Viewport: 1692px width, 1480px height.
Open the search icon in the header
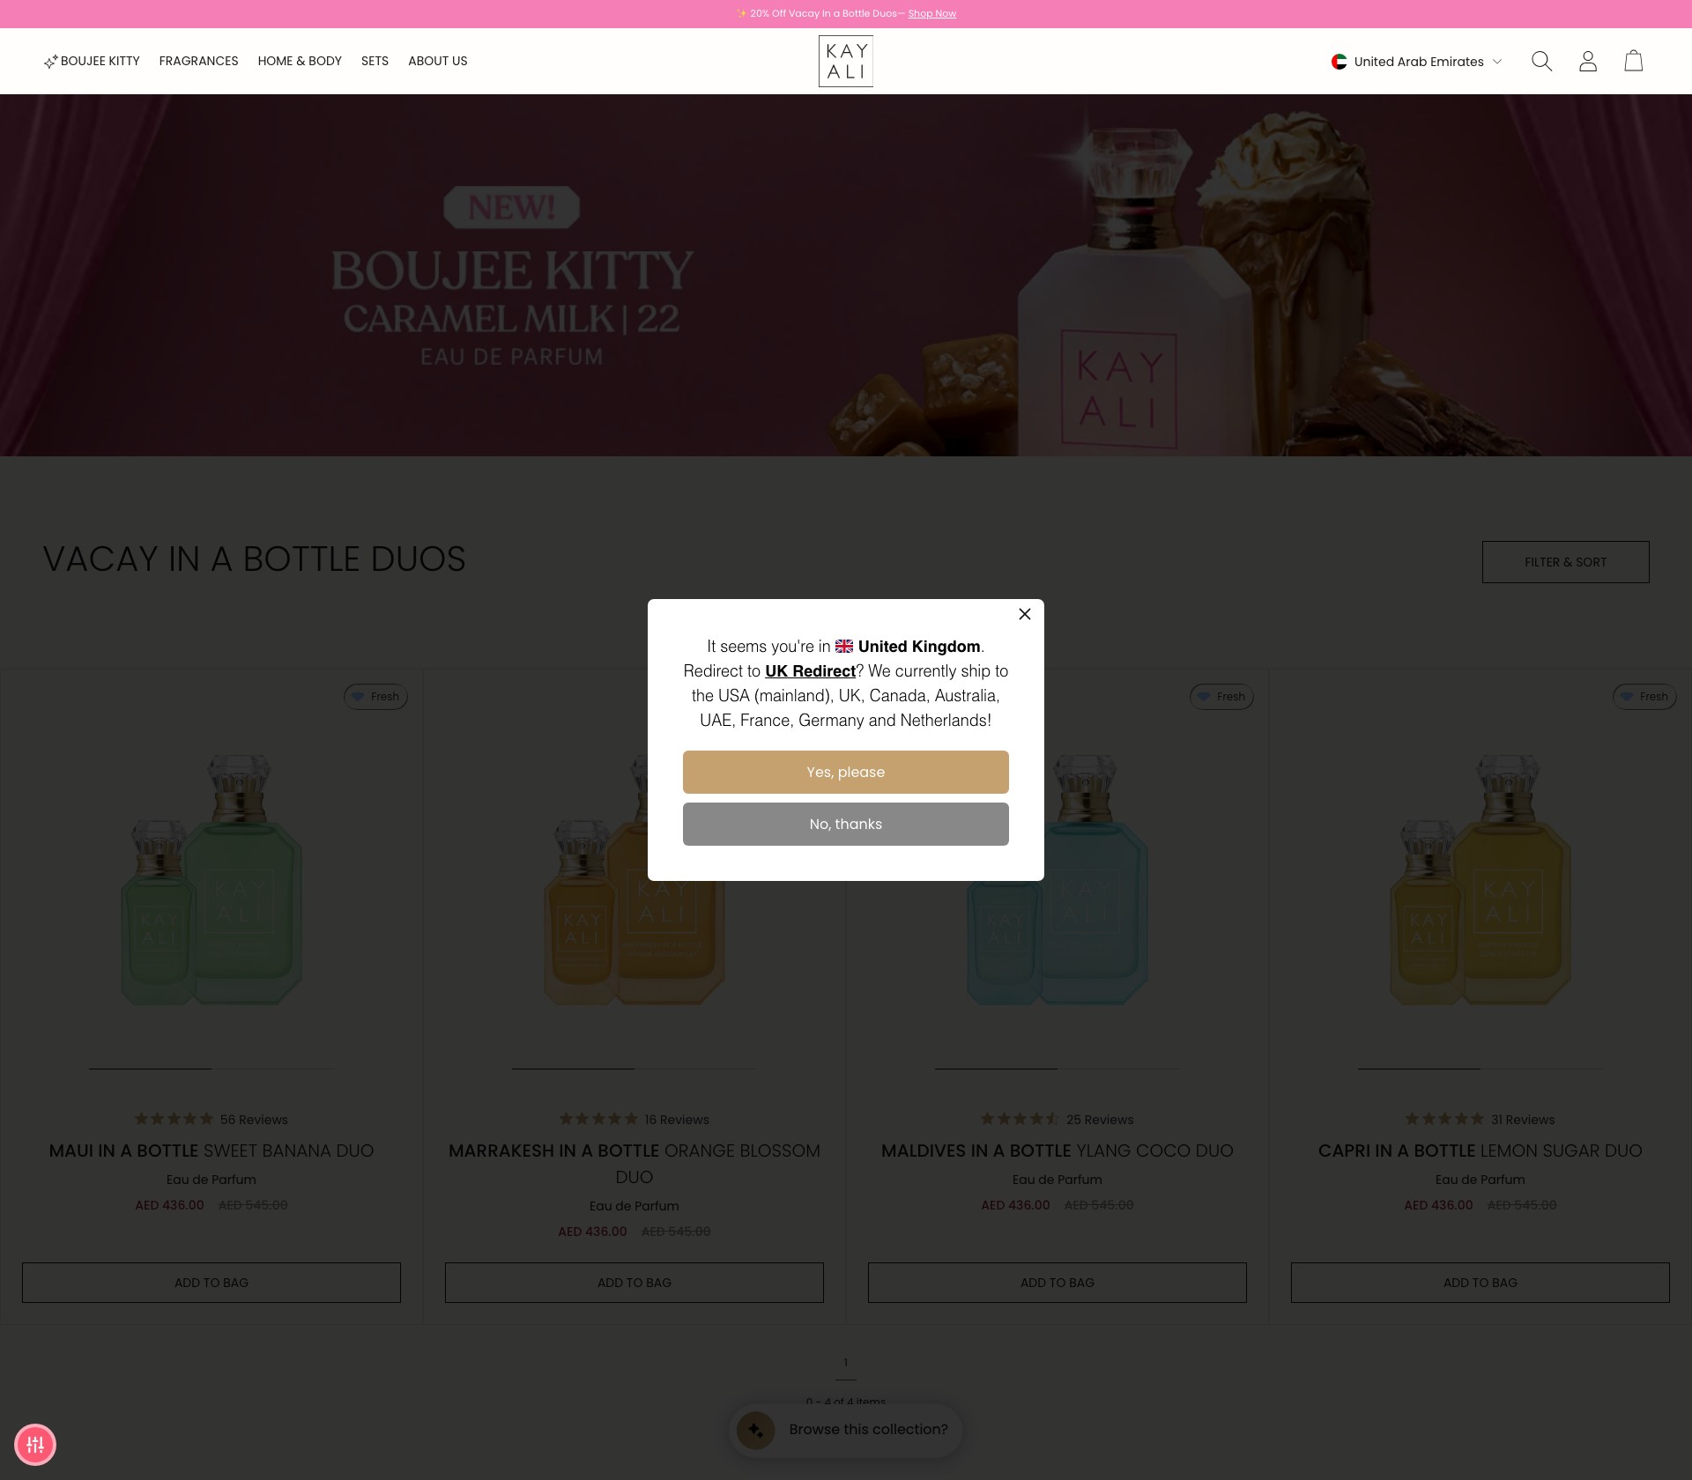(x=1541, y=61)
